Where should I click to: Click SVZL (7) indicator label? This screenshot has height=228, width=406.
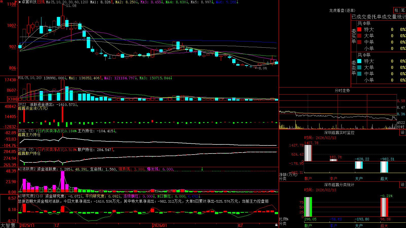coord(26,131)
